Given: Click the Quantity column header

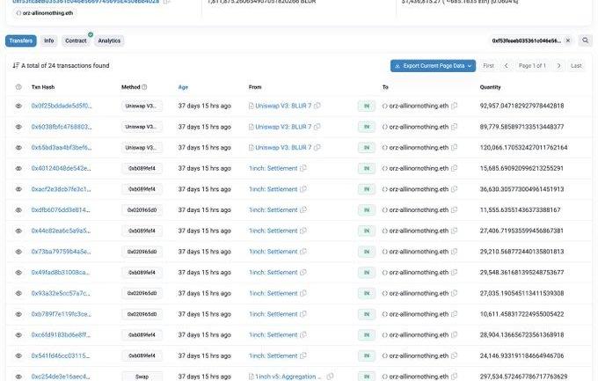Looking at the screenshot, I should pyautogui.click(x=490, y=87).
